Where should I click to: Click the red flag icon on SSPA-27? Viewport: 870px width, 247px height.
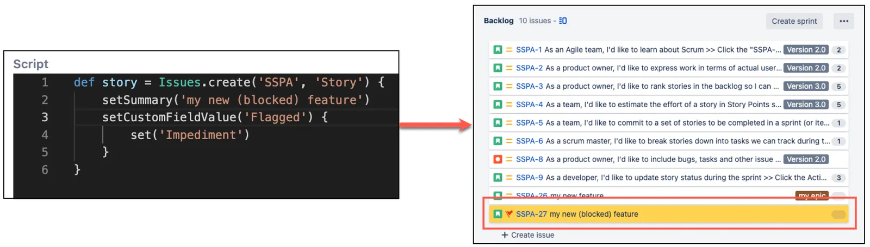click(x=509, y=214)
